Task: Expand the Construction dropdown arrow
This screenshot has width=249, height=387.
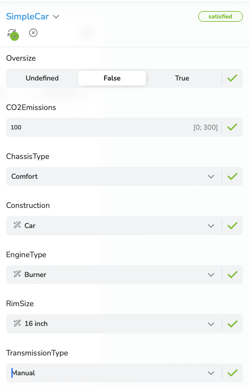Action: (x=211, y=226)
